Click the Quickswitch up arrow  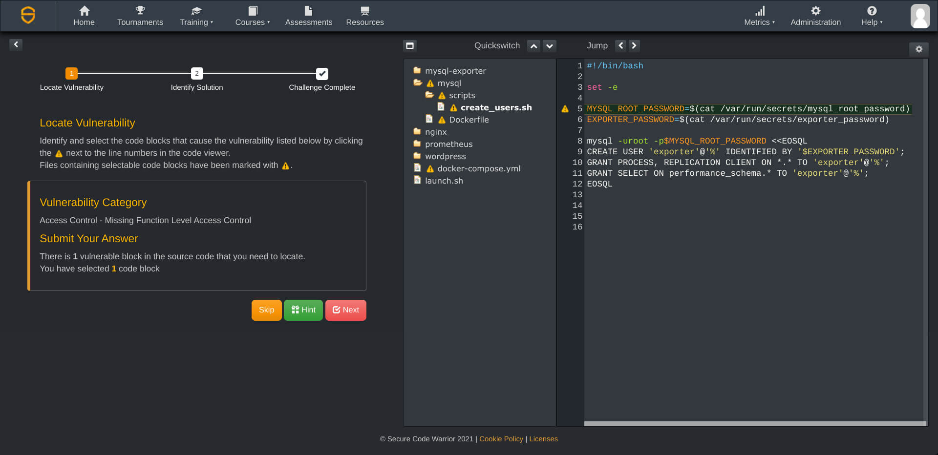[x=533, y=45]
